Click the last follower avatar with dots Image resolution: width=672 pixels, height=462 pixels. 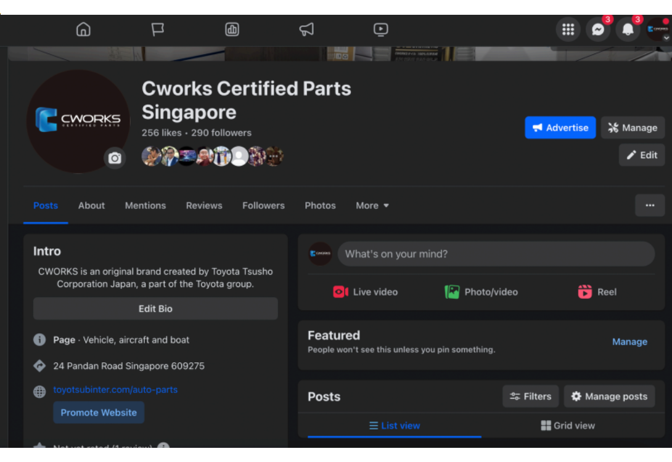[274, 156]
